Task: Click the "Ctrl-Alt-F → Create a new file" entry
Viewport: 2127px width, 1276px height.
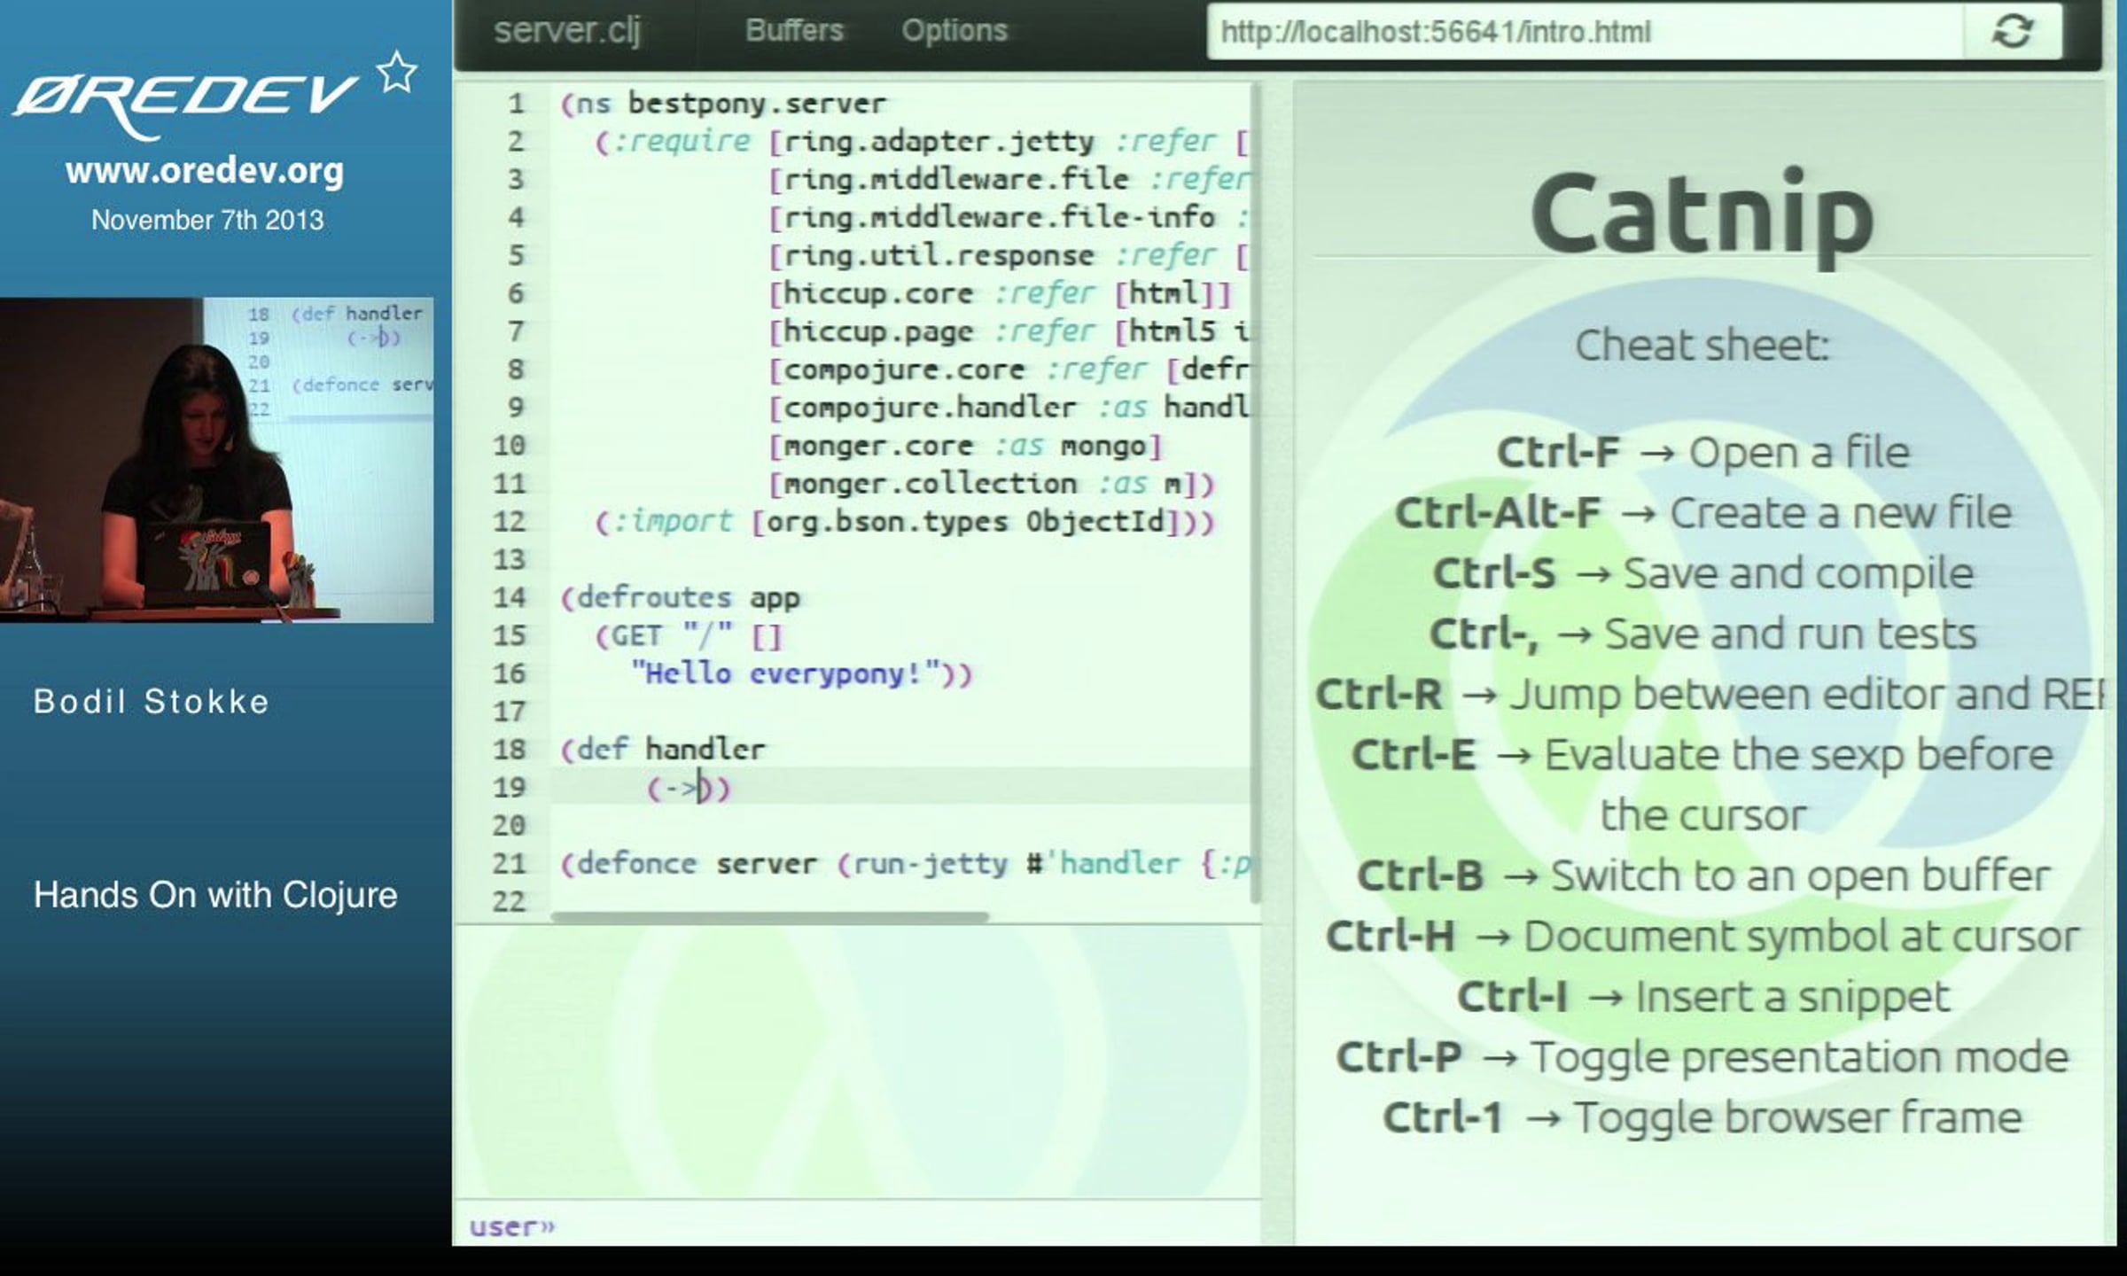Action: point(1702,513)
